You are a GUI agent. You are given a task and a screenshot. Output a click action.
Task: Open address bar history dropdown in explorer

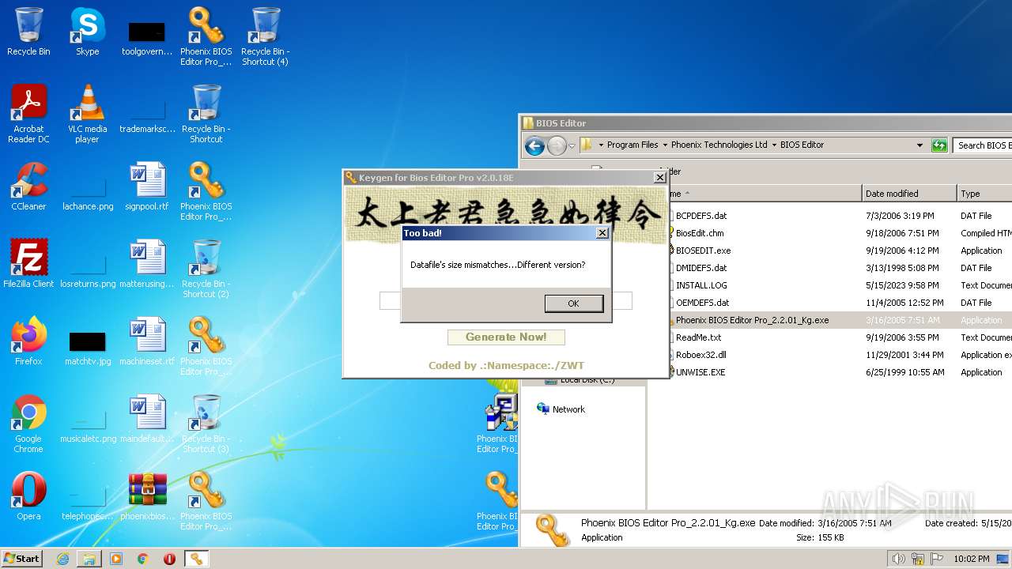pos(919,145)
